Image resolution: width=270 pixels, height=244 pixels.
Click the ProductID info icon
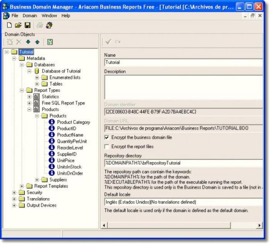[52, 129]
